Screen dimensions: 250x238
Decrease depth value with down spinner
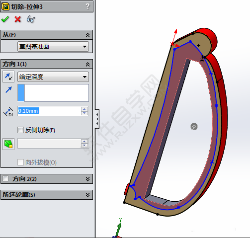84,113
